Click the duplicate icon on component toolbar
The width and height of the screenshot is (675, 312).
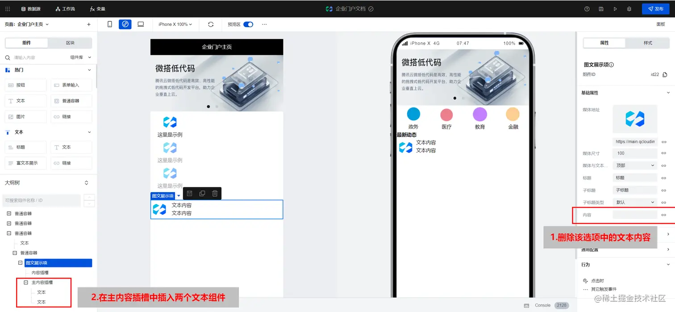pyautogui.click(x=202, y=193)
